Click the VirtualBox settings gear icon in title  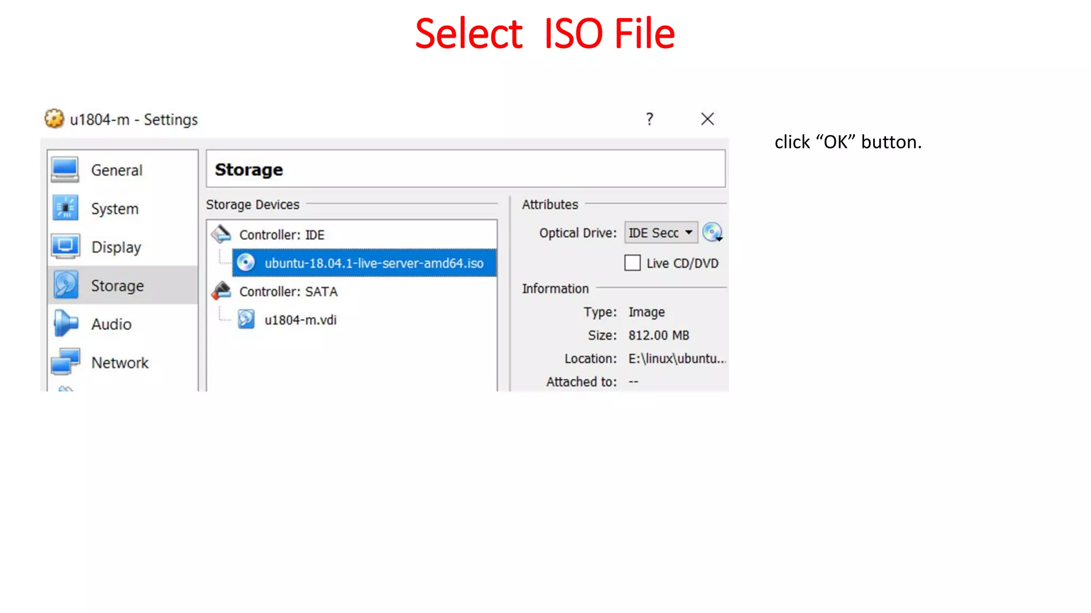(x=54, y=119)
